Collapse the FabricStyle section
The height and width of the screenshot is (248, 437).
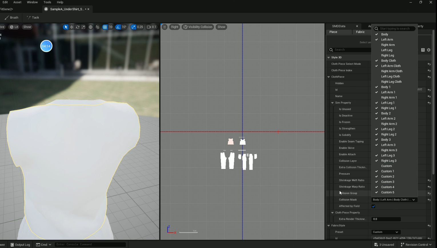pos(328,226)
